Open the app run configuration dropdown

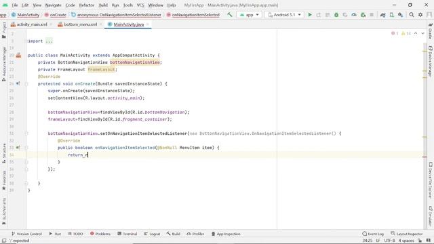(249, 15)
